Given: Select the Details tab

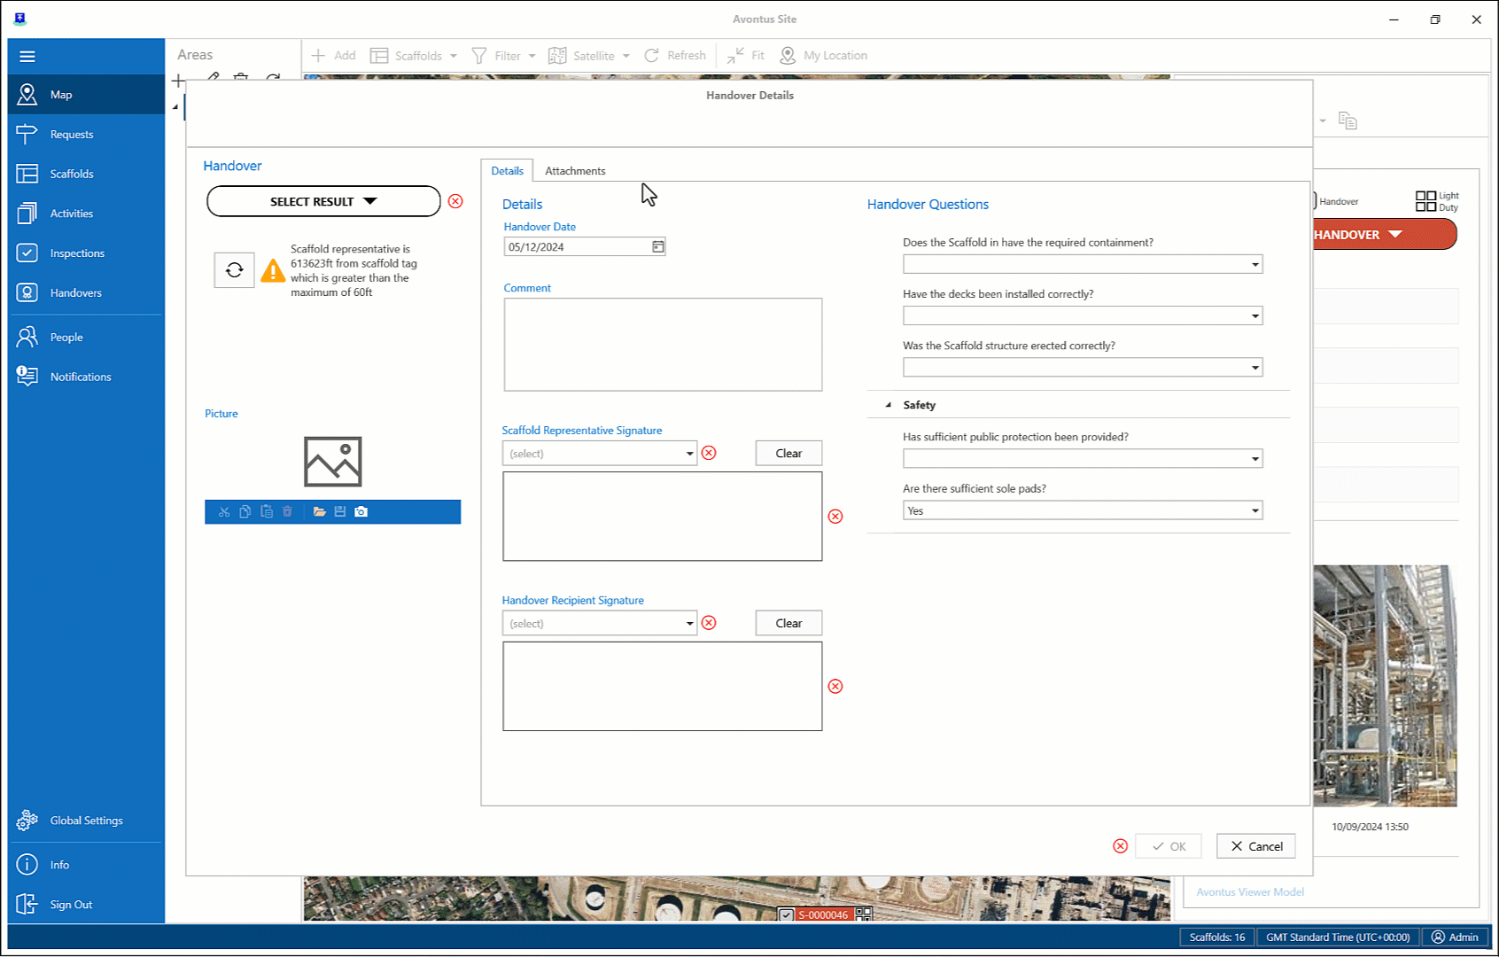Looking at the screenshot, I should (507, 171).
